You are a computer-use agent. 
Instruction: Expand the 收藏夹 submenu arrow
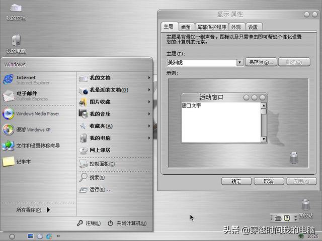pyautogui.click(x=149, y=126)
